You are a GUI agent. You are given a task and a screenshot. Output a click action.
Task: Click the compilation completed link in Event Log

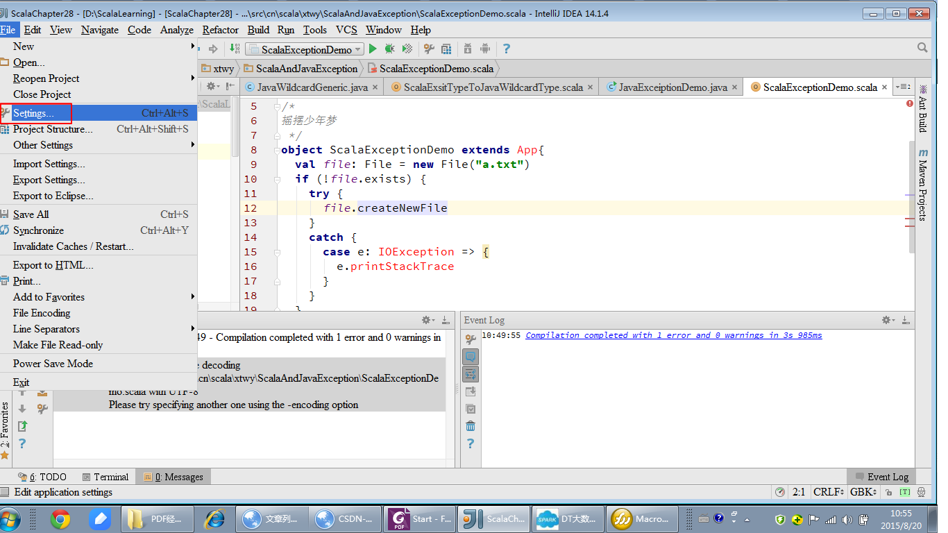tap(674, 335)
